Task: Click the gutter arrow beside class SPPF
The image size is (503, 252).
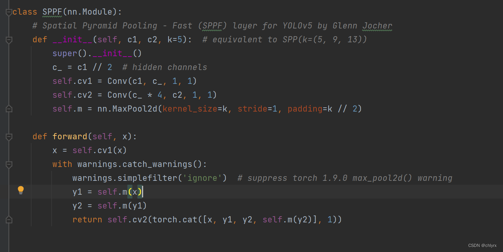Action: coord(8,12)
